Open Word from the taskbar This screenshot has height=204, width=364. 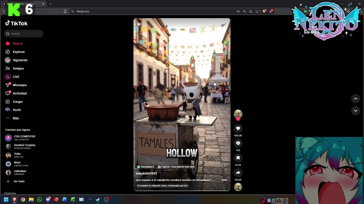point(65,199)
